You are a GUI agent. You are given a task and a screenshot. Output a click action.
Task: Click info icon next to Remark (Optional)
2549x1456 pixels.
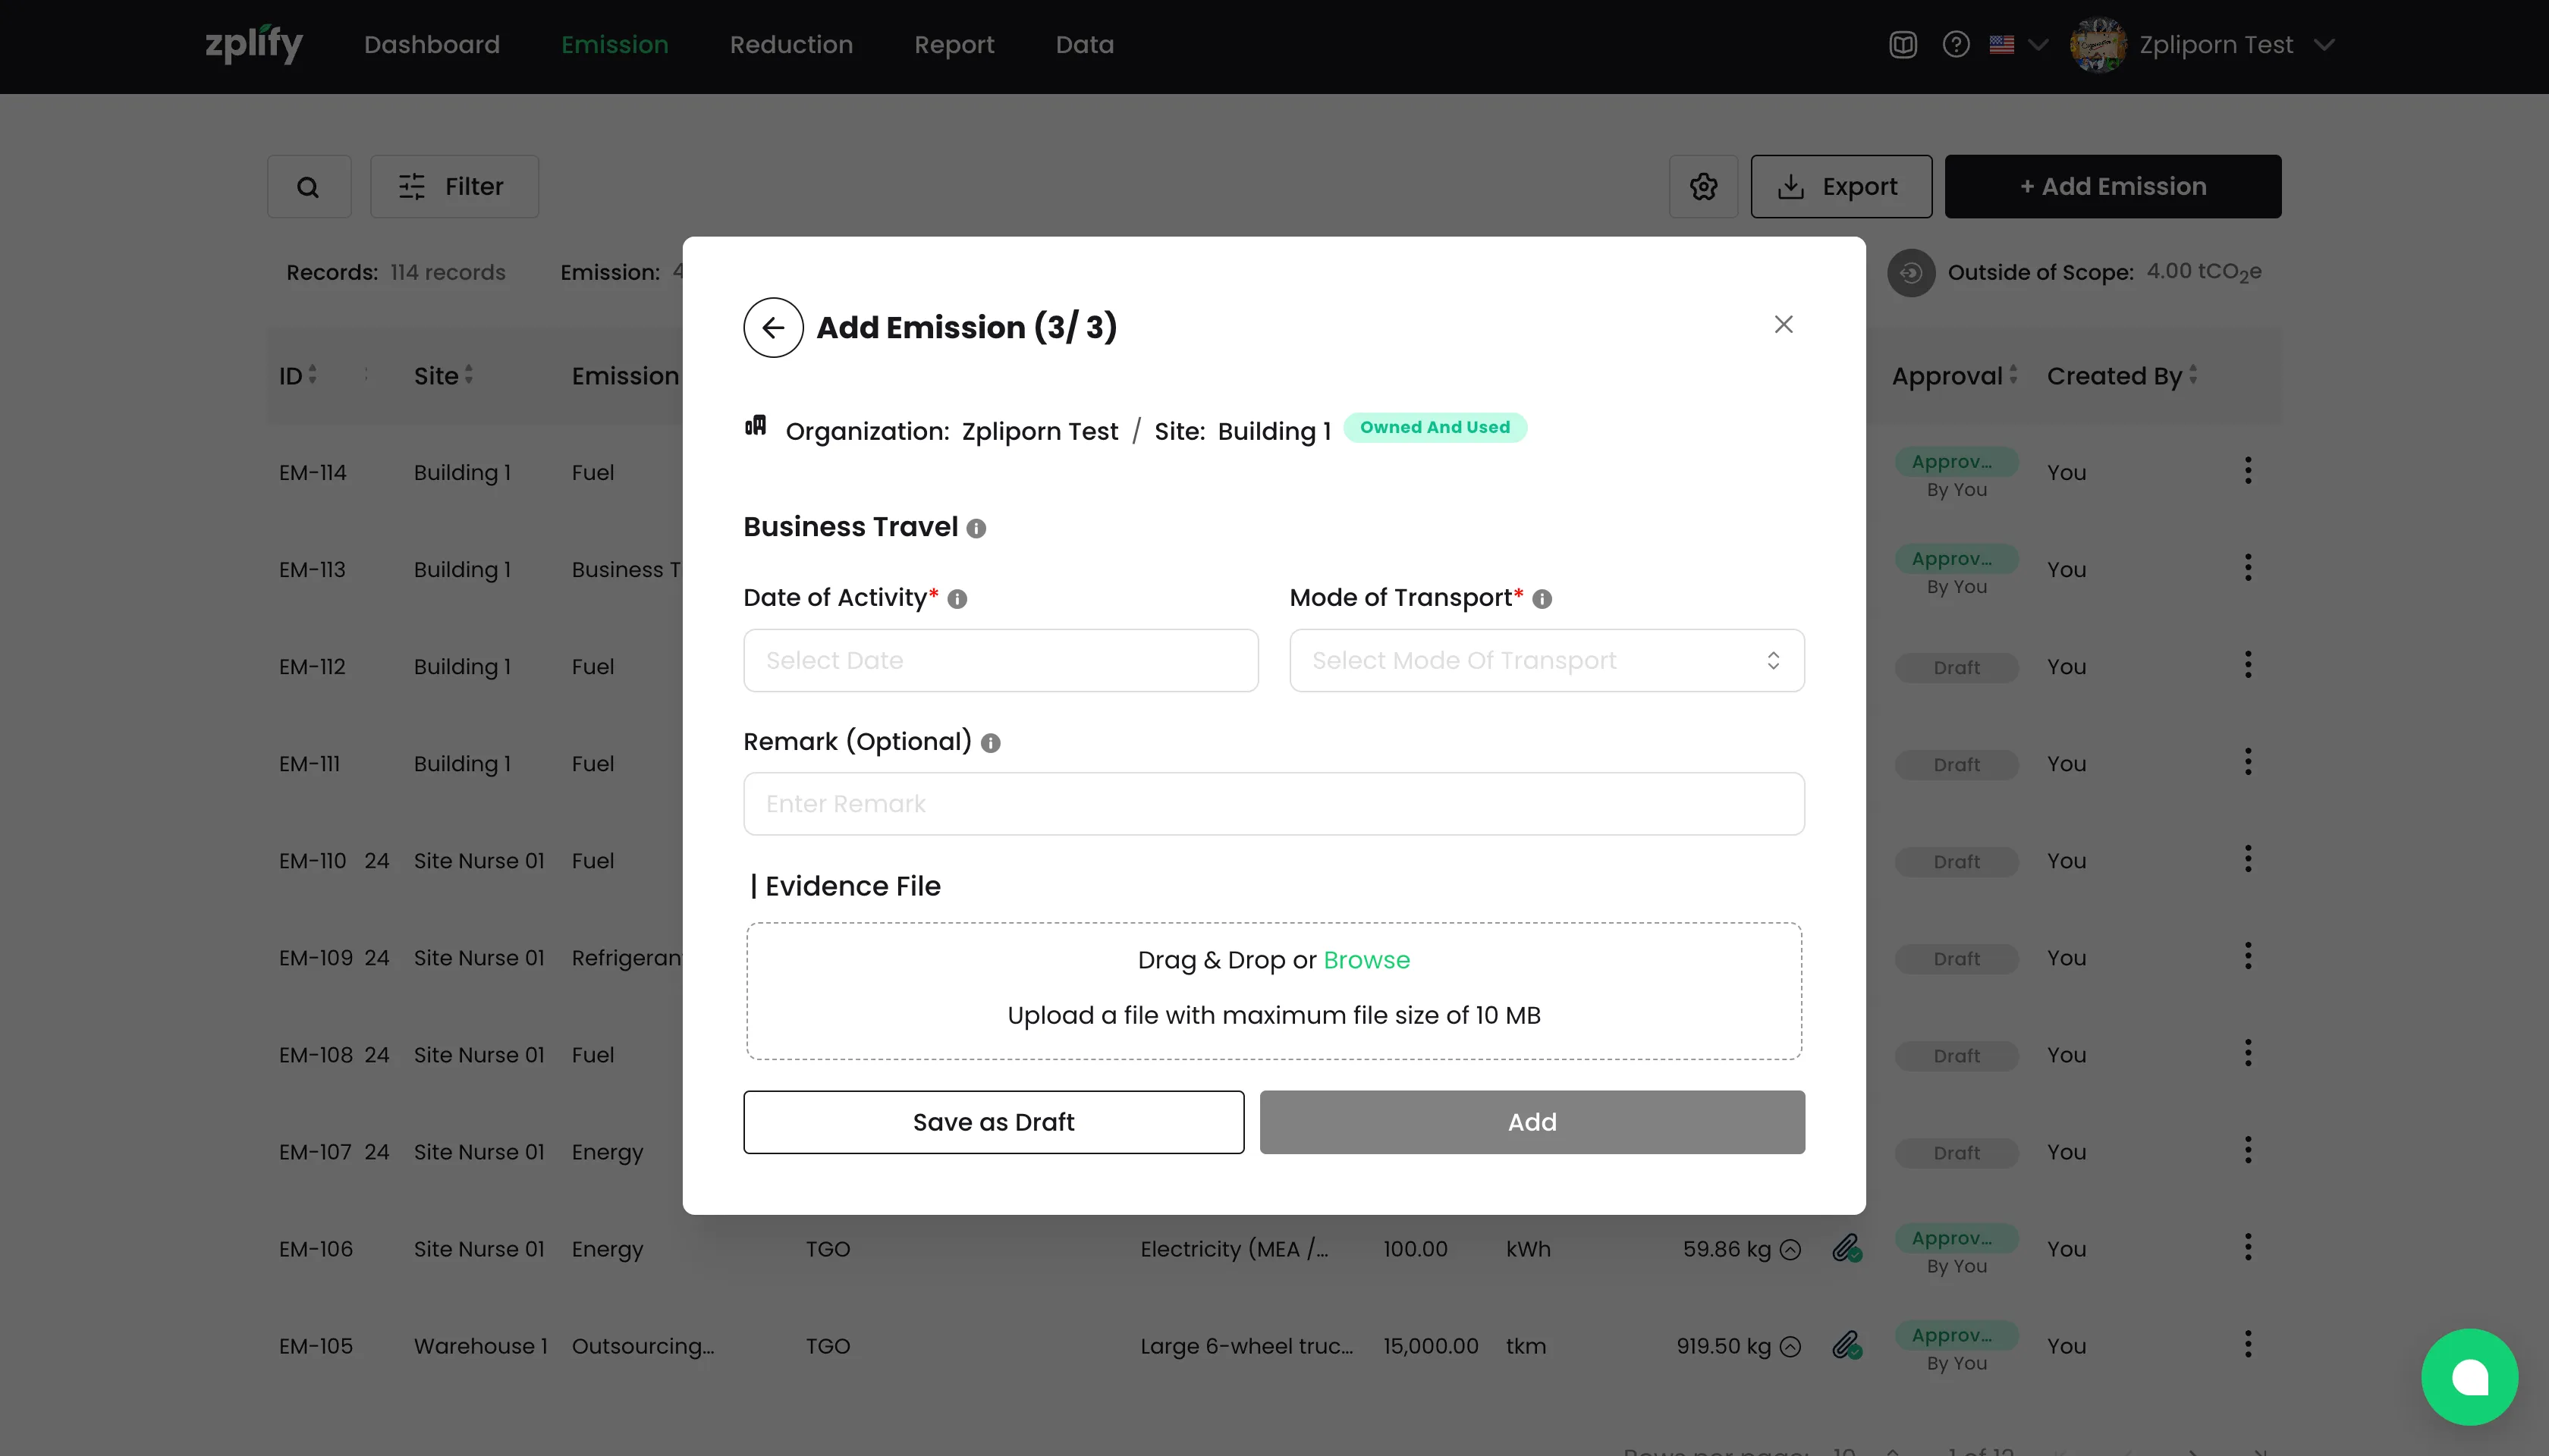tap(990, 743)
